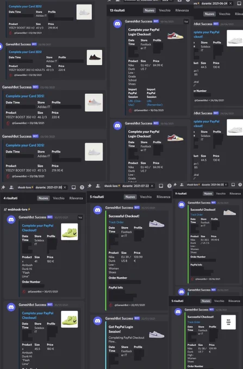Click GaneshBot avatar on 22/07/2021 Successful Checkout
Viewport: 243px width, 369px height.
(97, 210)
